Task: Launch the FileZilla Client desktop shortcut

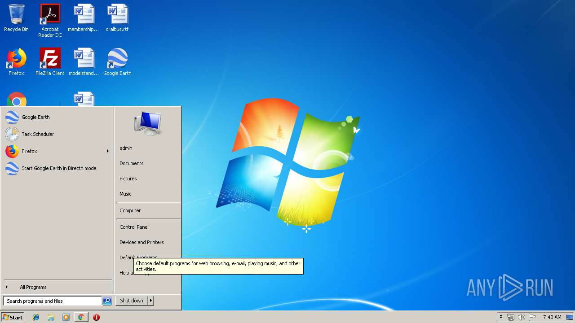Action: point(50,62)
